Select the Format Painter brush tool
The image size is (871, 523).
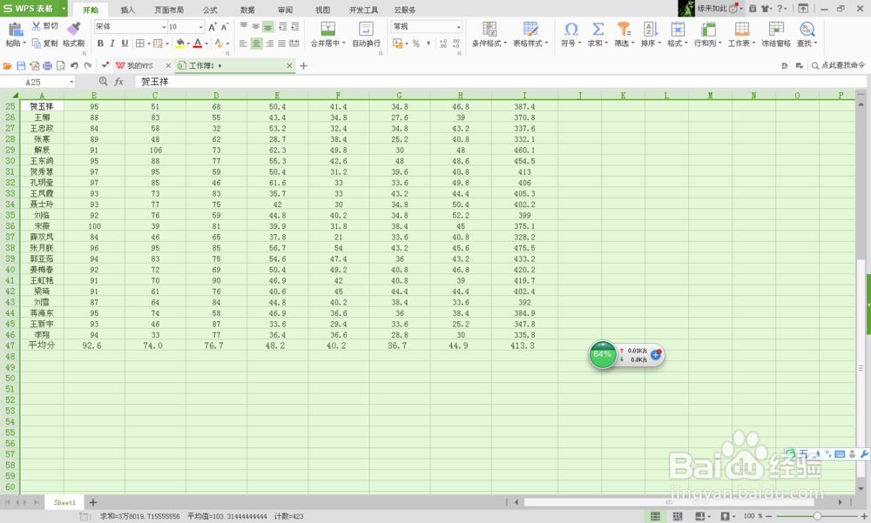point(73,29)
